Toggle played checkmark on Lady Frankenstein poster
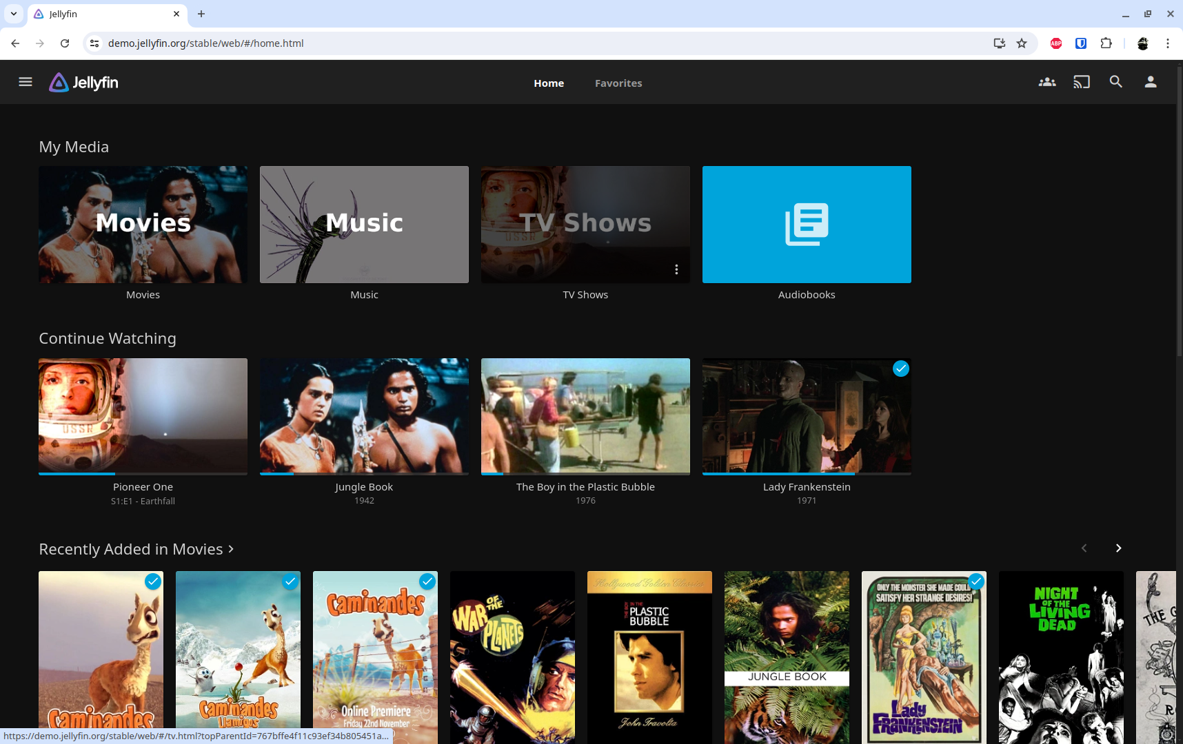The image size is (1183, 744). pyautogui.click(x=976, y=581)
